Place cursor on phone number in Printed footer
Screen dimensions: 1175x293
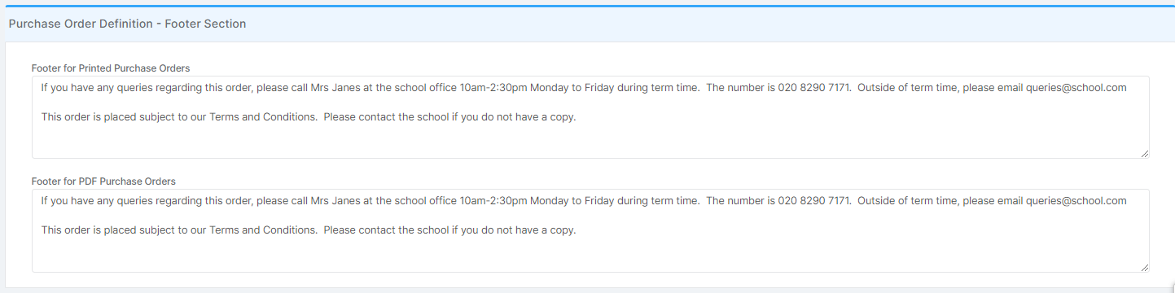tap(814, 88)
